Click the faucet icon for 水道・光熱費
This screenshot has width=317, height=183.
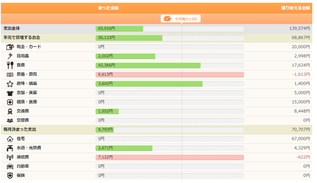point(10,148)
